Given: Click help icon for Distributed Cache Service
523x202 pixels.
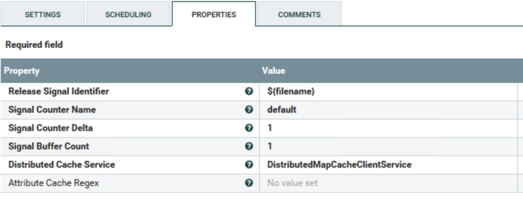Looking at the screenshot, I should (x=248, y=165).
